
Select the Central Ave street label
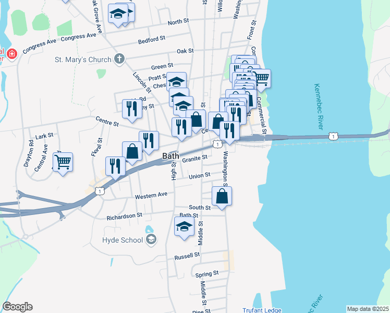(41, 158)
